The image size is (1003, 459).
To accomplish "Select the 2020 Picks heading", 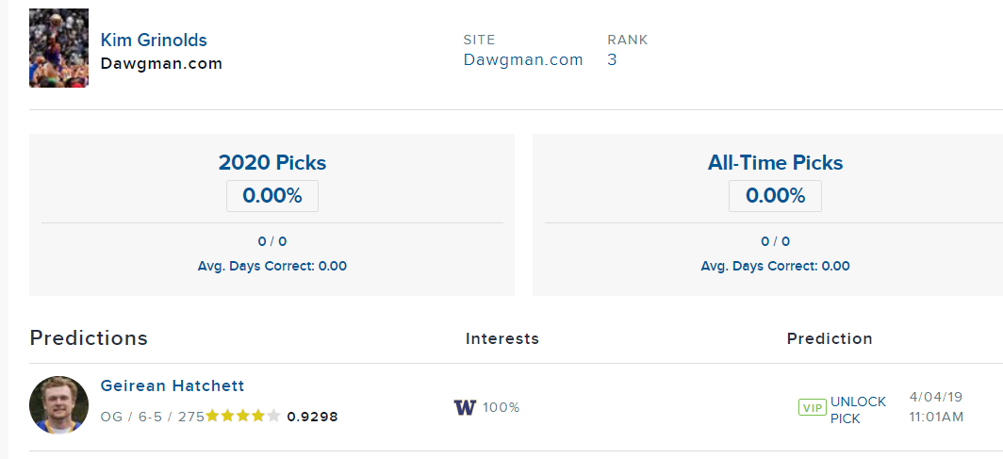I will click(272, 162).
